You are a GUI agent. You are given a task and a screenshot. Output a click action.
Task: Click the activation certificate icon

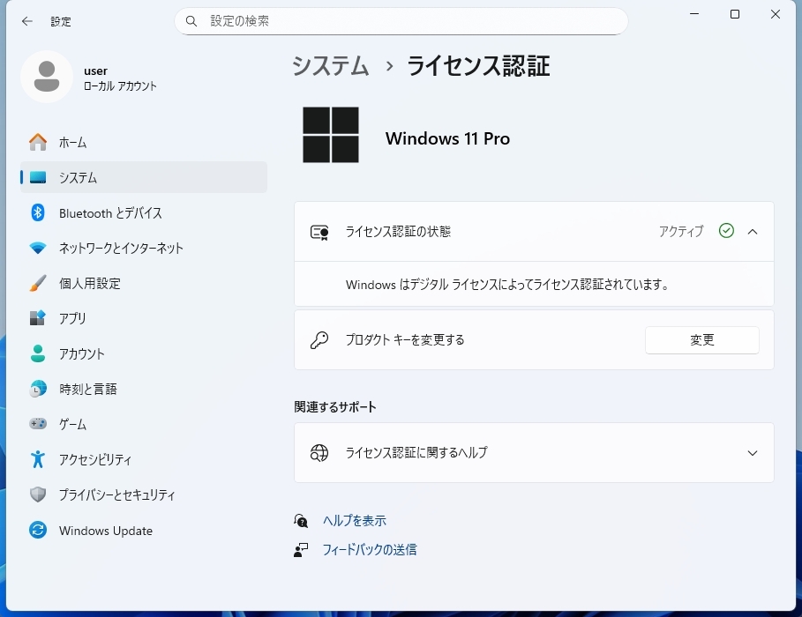[319, 232]
